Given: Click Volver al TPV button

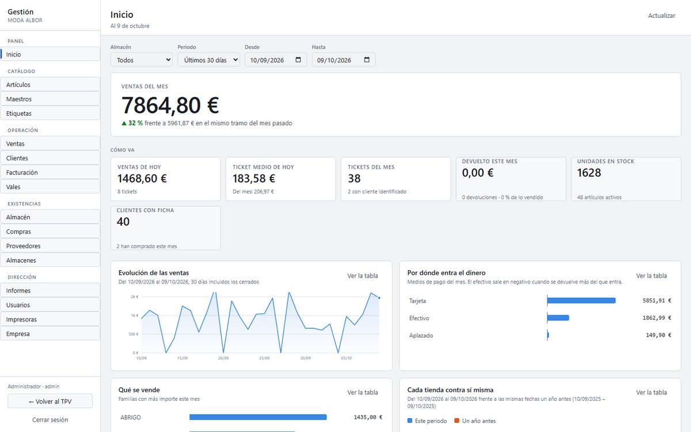Looking at the screenshot, I should (x=50, y=401).
